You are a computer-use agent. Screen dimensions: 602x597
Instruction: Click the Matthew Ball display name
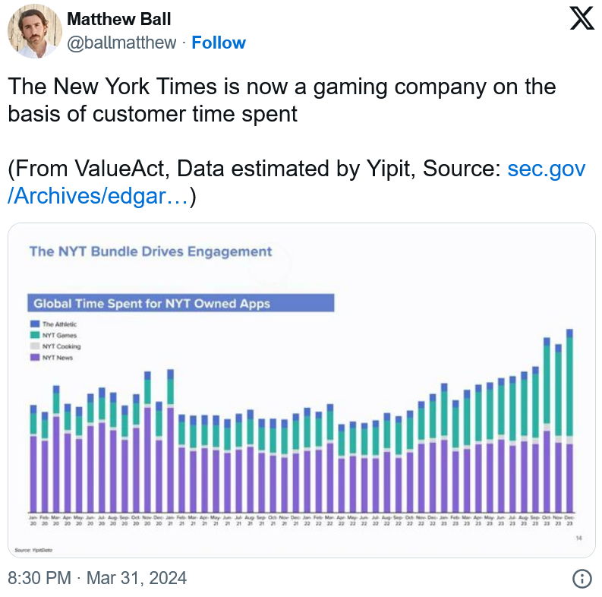(x=119, y=19)
